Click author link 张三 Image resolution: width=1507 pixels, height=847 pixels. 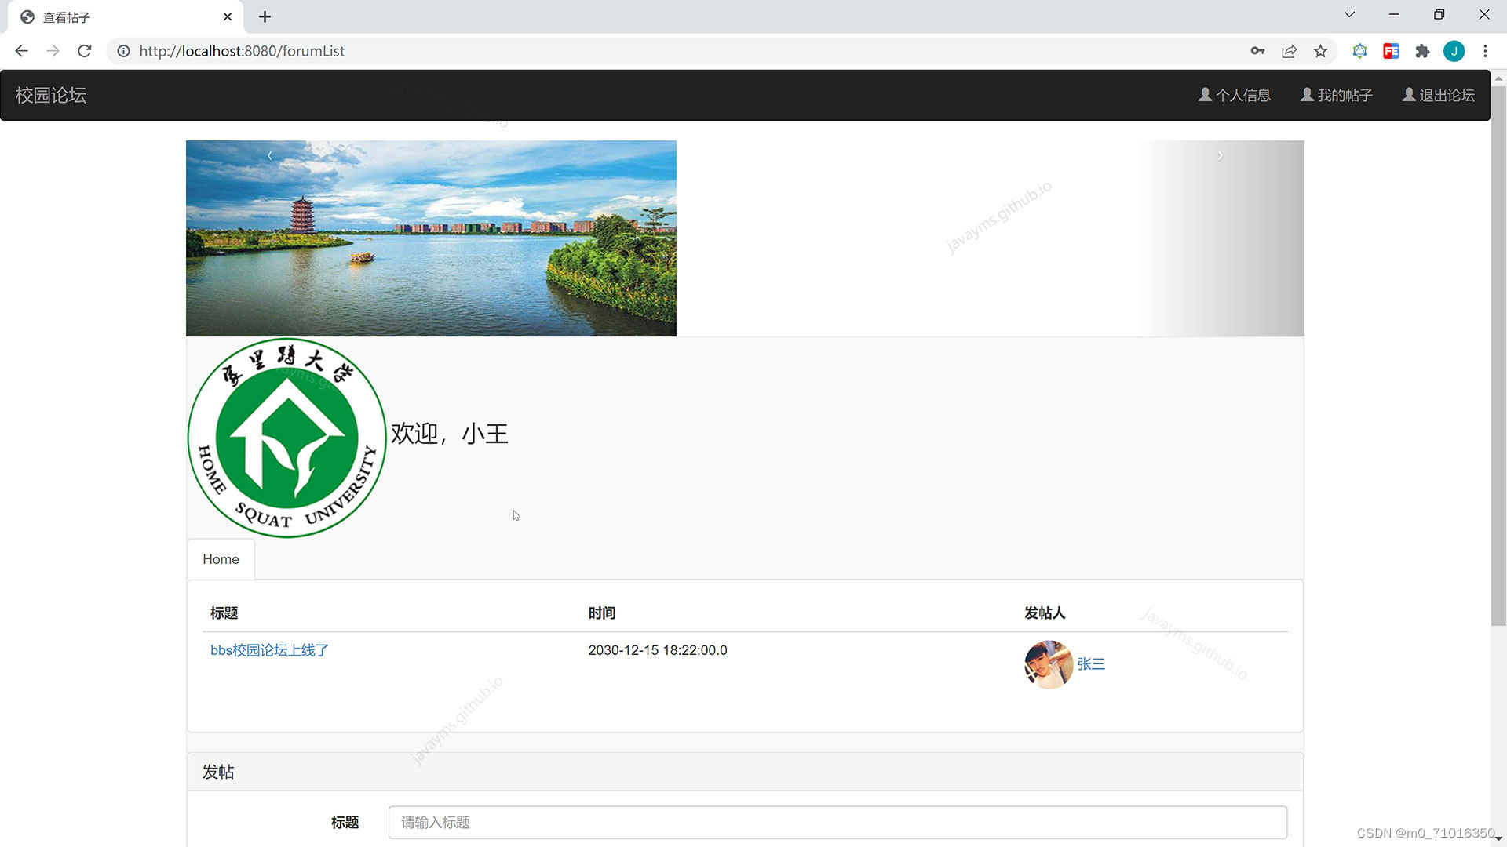pyautogui.click(x=1091, y=664)
